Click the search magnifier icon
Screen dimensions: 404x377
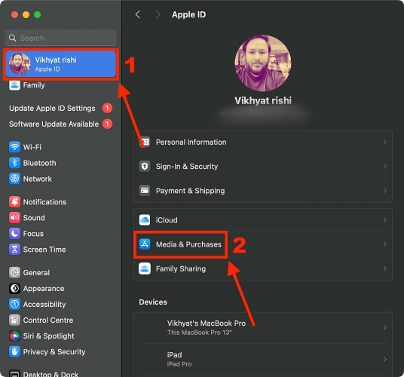tap(12, 38)
